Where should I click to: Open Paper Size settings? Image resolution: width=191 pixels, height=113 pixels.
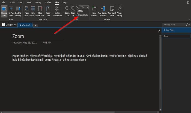click(48, 11)
